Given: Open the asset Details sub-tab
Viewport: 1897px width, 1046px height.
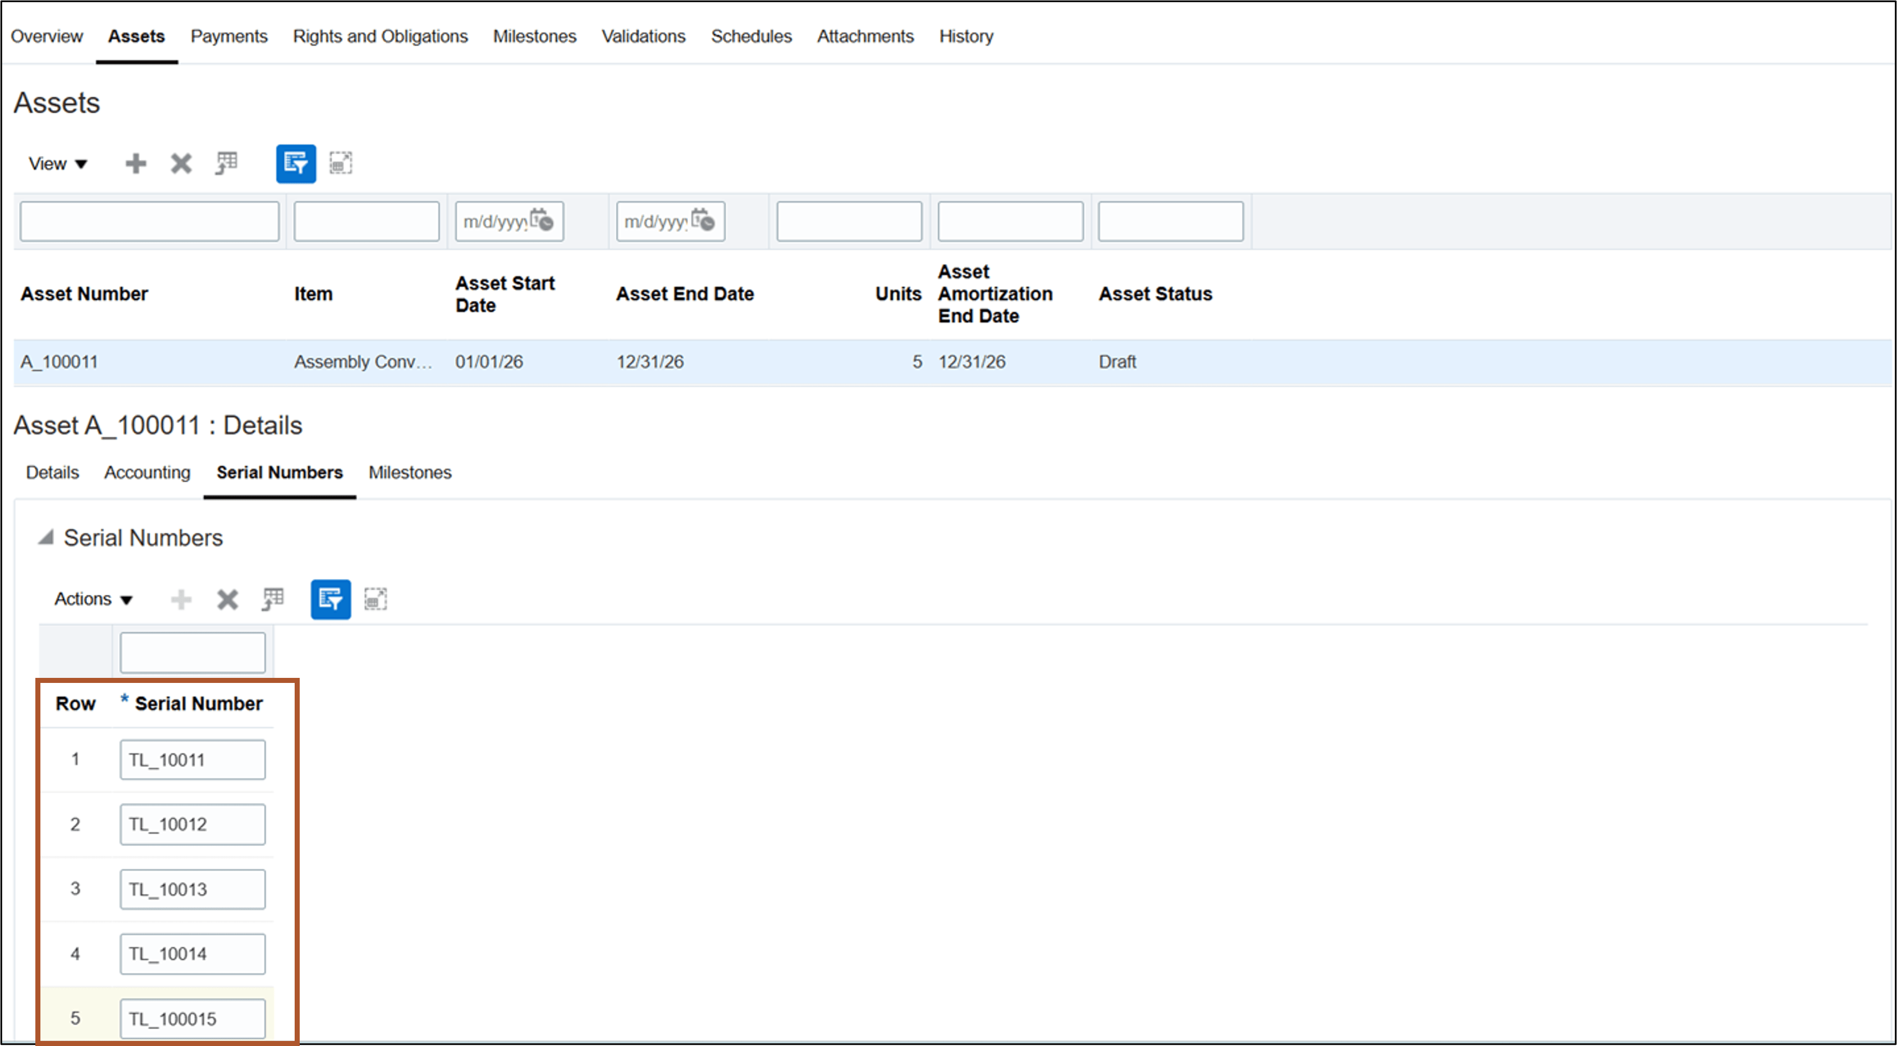Looking at the screenshot, I should point(52,472).
